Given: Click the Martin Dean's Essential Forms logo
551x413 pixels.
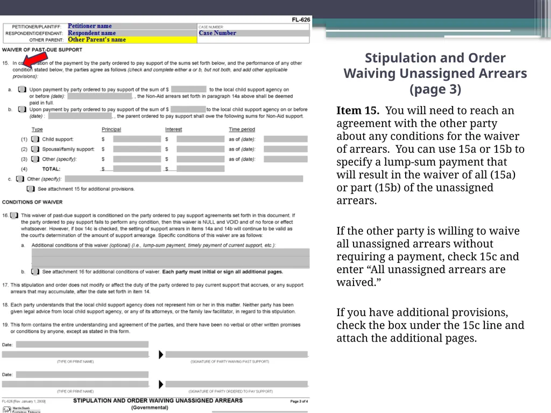Looking at the screenshot, I should pos(22,409).
